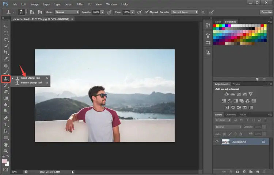Screen dimensions: 274x175
Task: Open the Mode dropdown set to Normal
Action: [67, 12]
